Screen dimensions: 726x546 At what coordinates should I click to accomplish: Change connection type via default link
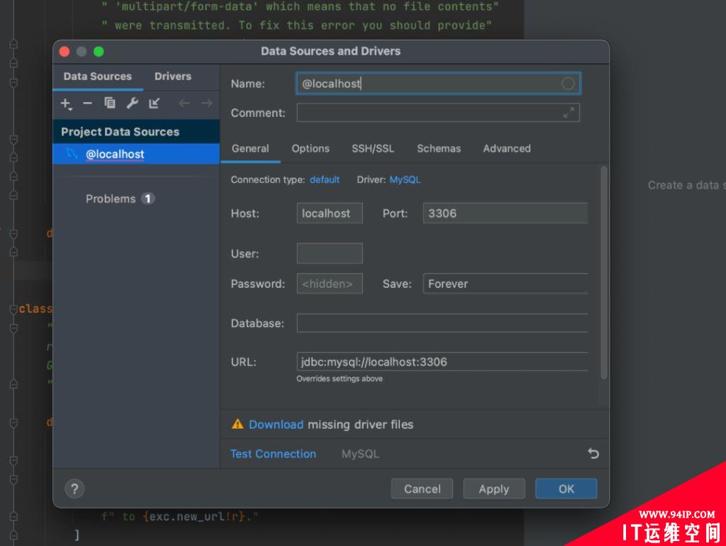click(325, 179)
